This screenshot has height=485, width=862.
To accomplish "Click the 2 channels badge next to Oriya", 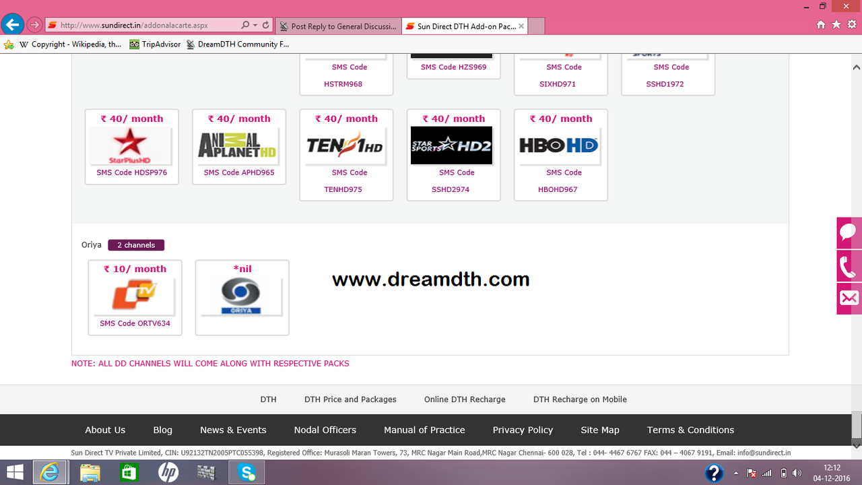I will pos(136,245).
